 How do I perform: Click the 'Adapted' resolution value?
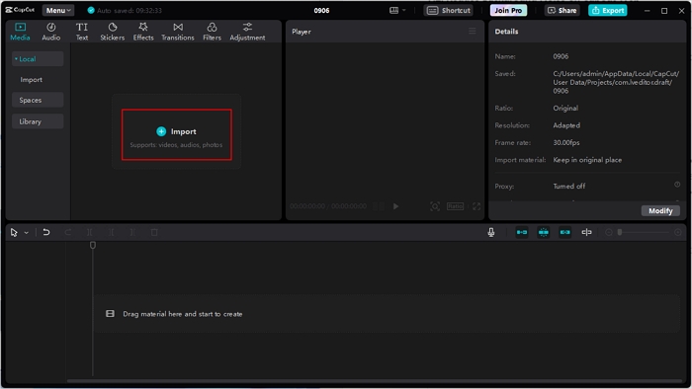coord(566,125)
